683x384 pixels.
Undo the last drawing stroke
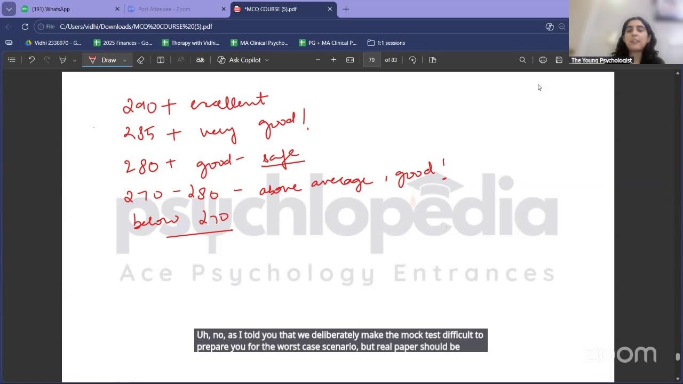31,60
